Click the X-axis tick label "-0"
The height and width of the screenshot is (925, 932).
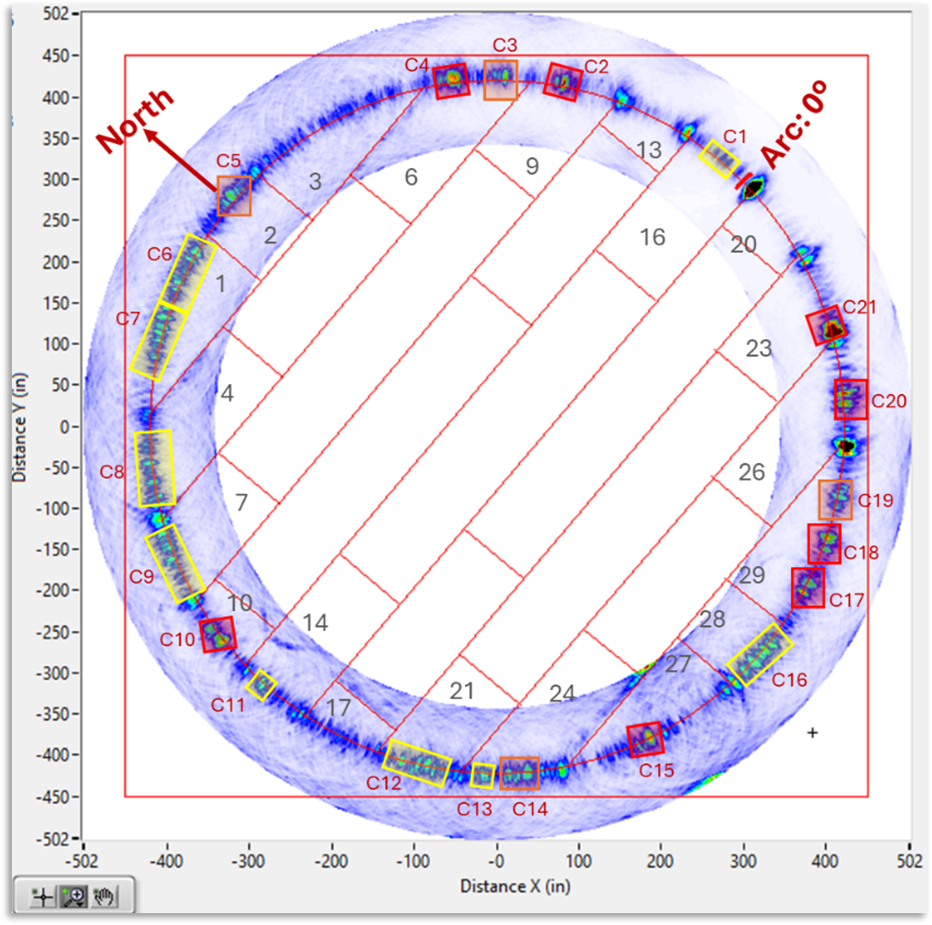(496, 861)
